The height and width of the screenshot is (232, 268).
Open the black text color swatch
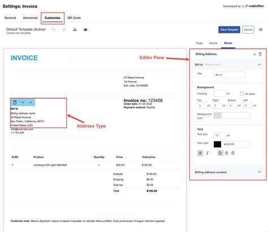tap(217, 144)
